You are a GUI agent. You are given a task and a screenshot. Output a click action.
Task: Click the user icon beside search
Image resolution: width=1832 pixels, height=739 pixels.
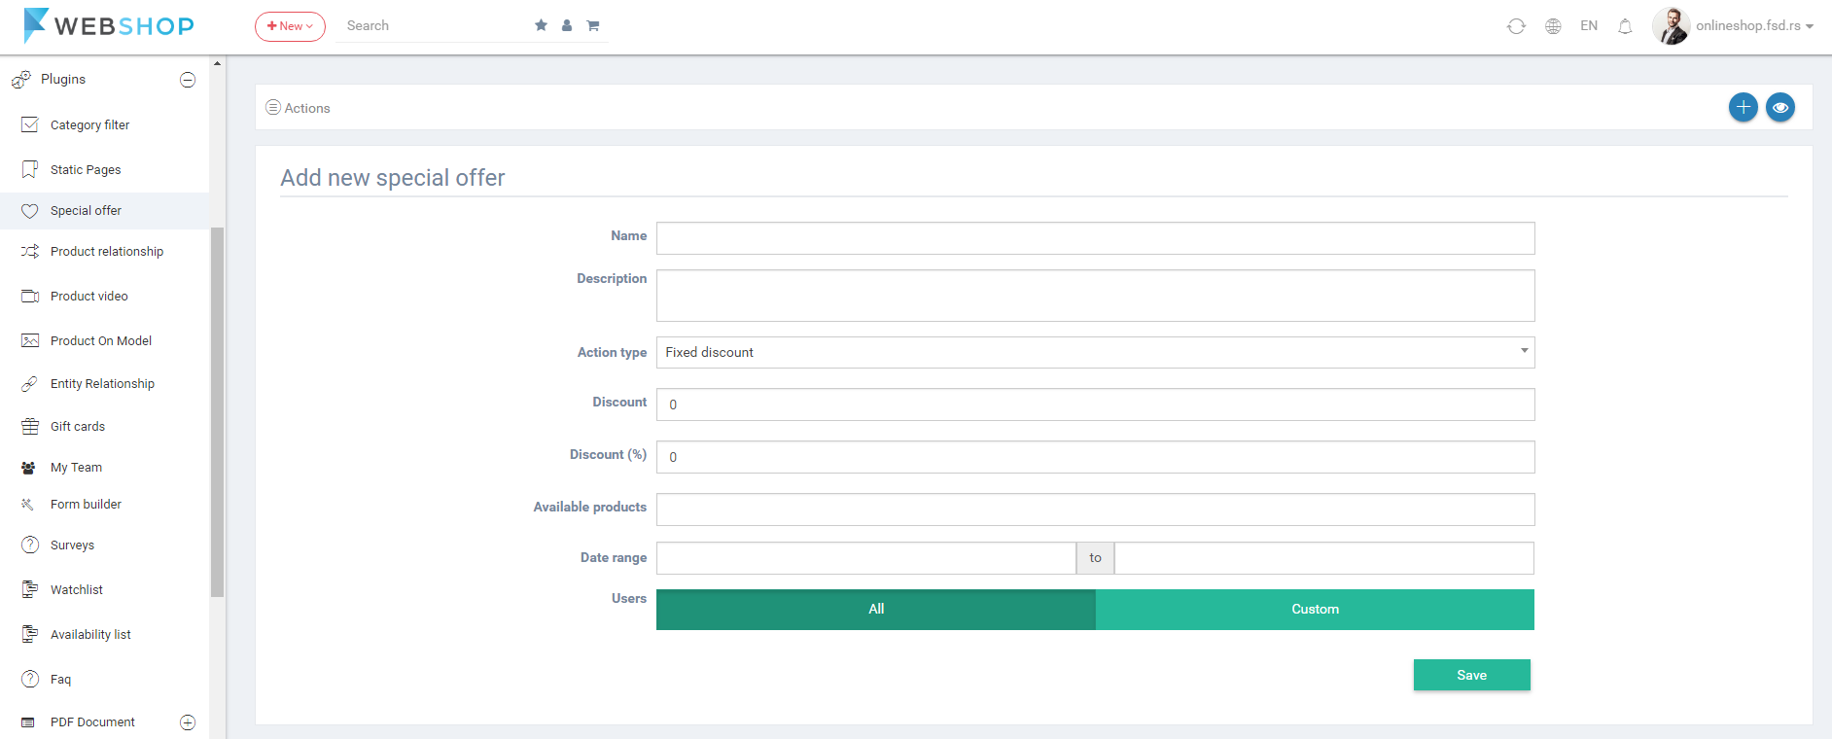click(x=567, y=25)
